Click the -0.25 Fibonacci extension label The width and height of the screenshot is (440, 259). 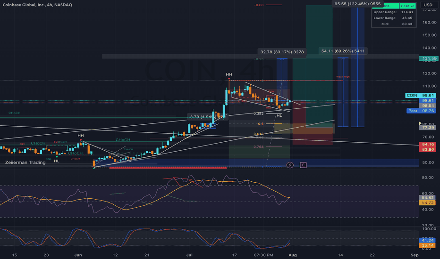(259, 59)
